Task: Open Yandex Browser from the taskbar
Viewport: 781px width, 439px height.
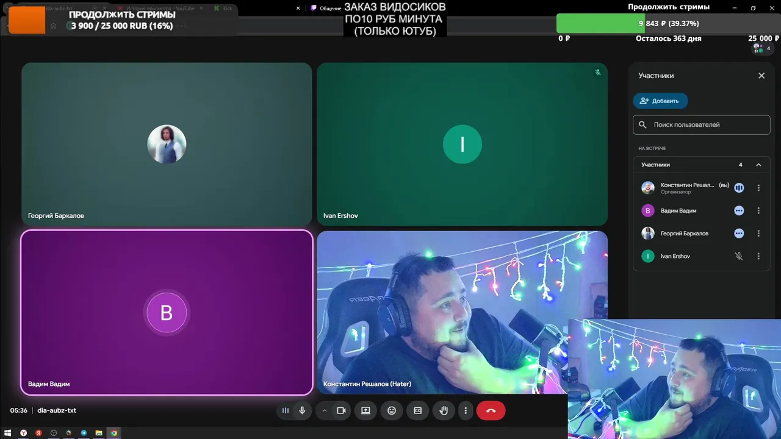Action: [x=24, y=432]
